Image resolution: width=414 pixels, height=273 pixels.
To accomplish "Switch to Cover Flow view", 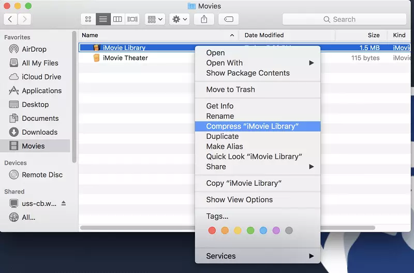I will (x=132, y=19).
